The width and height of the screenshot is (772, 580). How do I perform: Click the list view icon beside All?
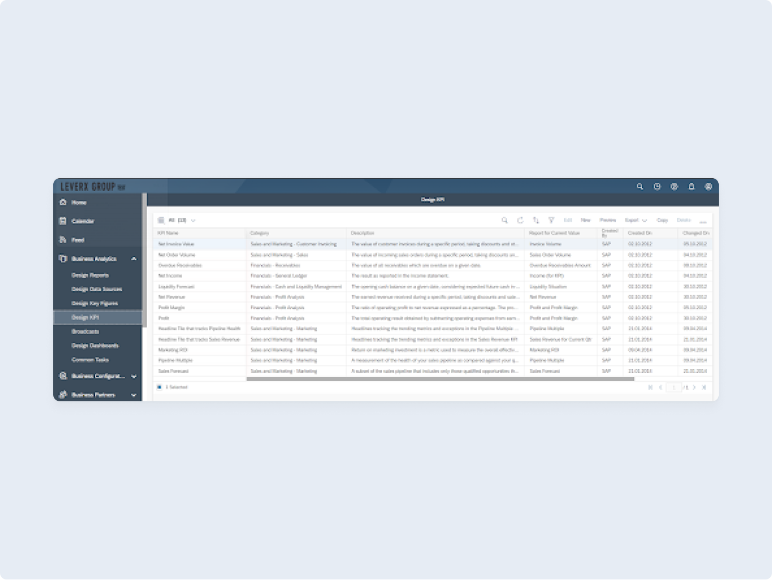[161, 220]
